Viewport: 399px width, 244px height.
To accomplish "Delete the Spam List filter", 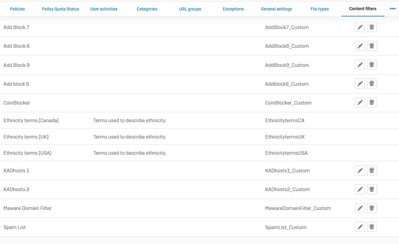I will point(372,227).
